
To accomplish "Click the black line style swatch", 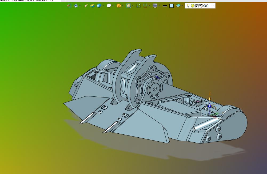I will point(165,6).
